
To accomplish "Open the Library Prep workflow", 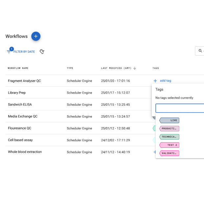I will (17, 93).
